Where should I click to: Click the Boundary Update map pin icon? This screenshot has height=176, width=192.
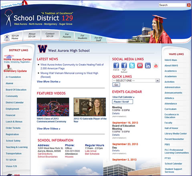click(8, 67)
